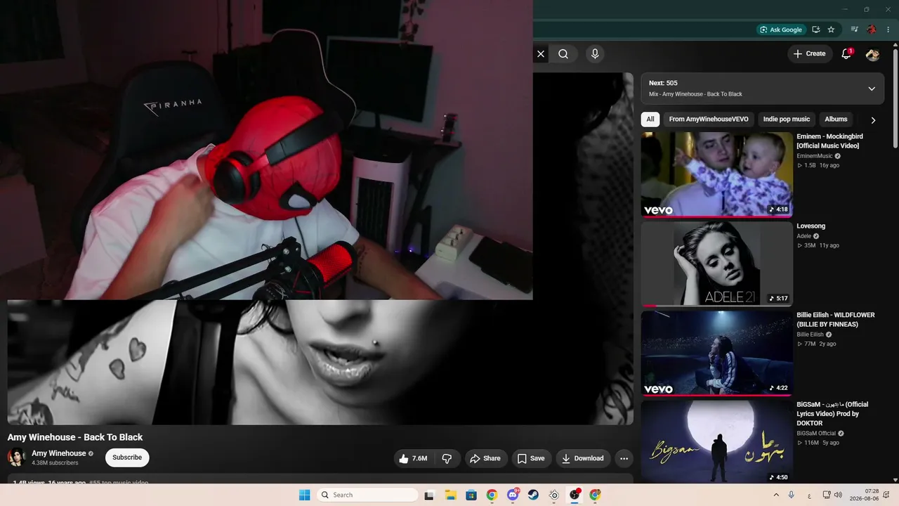Image resolution: width=899 pixels, height=506 pixels.
Task: Open the Eminem - Mockingbird title link
Action: tap(829, 141)
